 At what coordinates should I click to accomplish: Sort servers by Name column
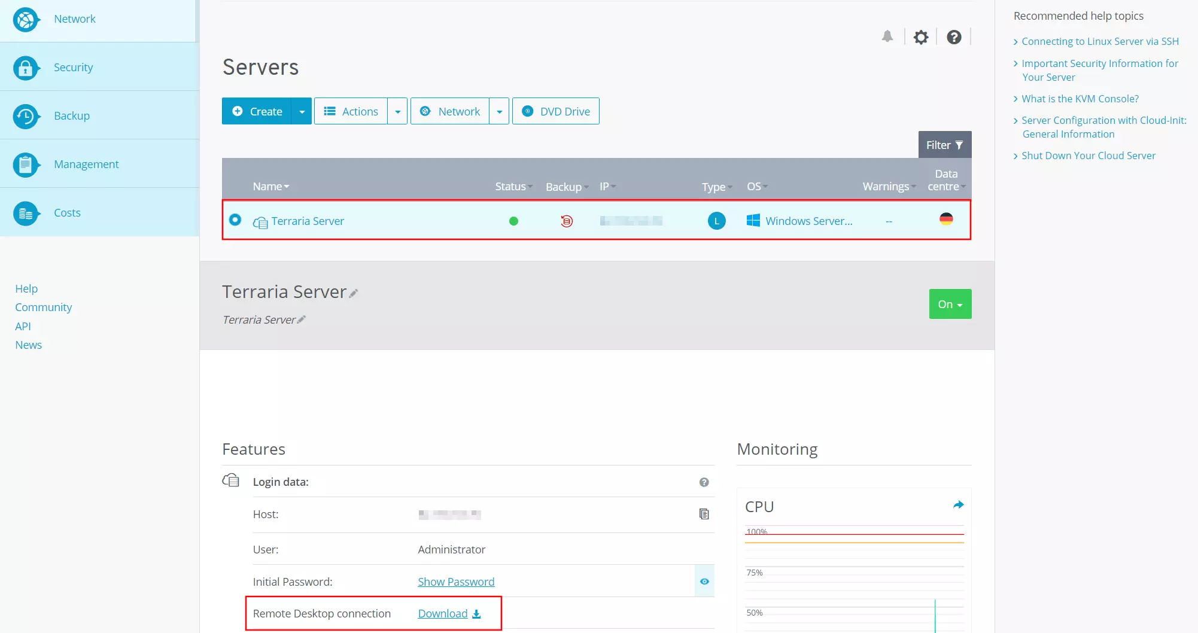(x=271, y=187)
